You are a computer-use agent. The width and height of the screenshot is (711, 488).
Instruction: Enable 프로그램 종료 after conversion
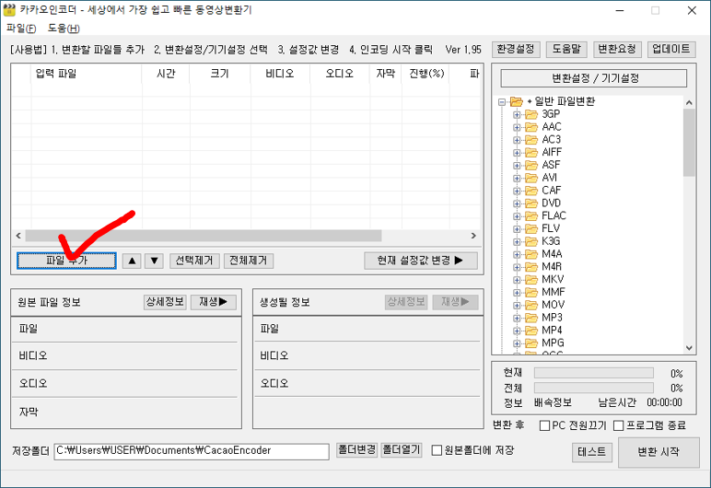619,425
